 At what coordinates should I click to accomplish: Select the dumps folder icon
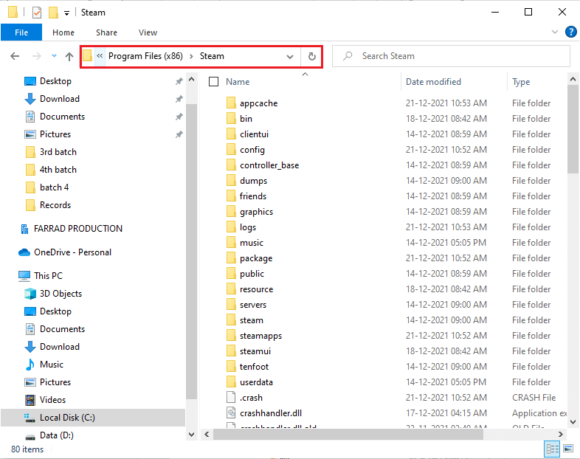(231, 181)
